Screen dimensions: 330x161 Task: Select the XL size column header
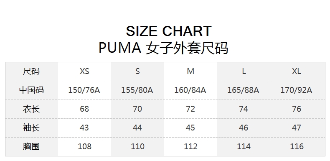(x=297, y=71)
